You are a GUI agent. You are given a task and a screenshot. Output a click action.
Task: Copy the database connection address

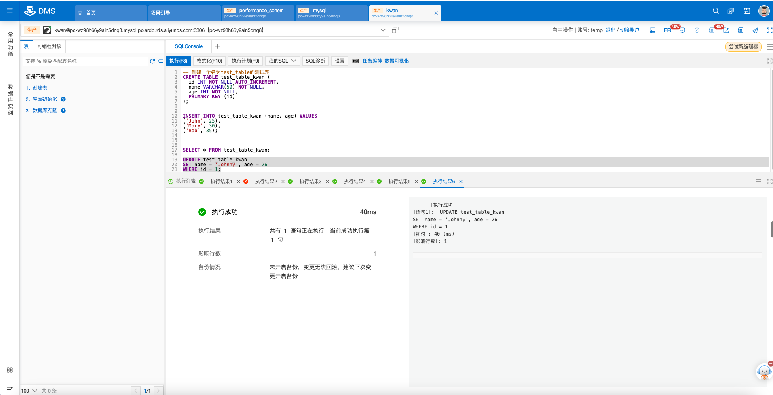395,30
